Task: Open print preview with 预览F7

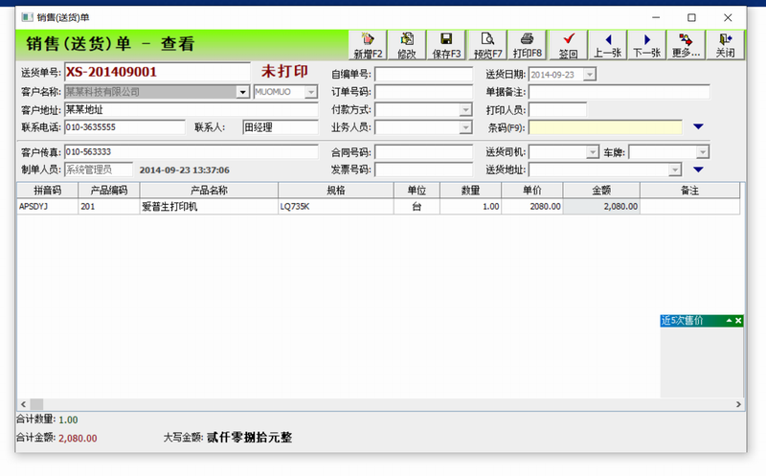Action: coord(487,45)
